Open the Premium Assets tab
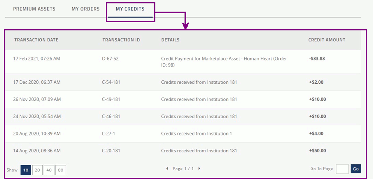Image resolution: width=373 pixels, height=179 pixels. pos(34,9)
